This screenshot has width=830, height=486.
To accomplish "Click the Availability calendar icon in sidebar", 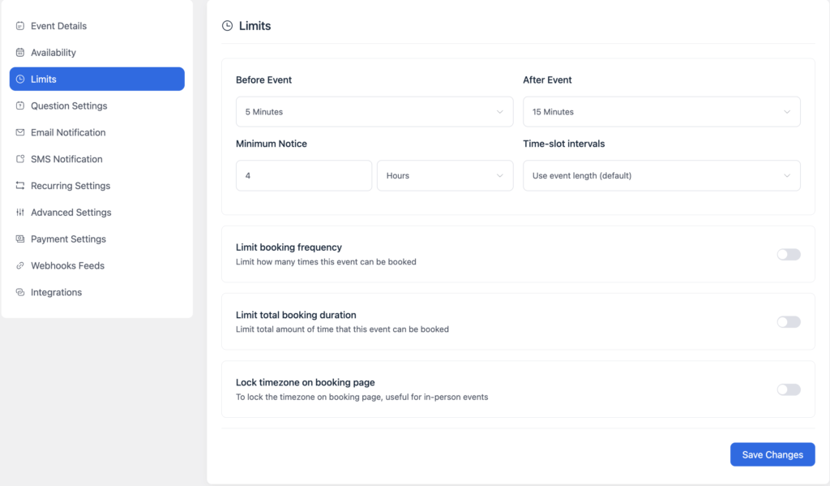I will point(20,52).
